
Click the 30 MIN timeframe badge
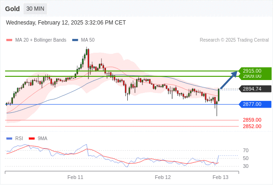click(35, 9)
